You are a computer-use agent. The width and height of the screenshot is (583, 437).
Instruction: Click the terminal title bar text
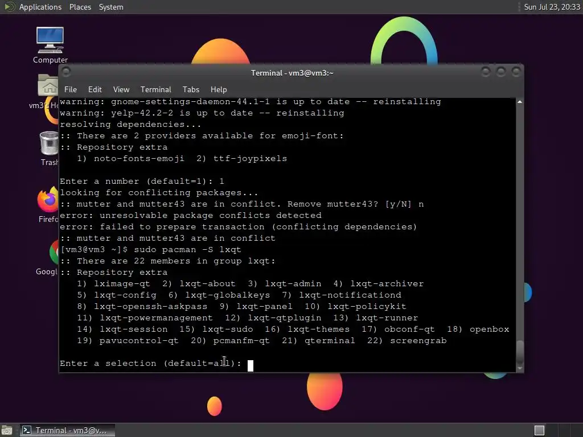(x=292, y=73)
